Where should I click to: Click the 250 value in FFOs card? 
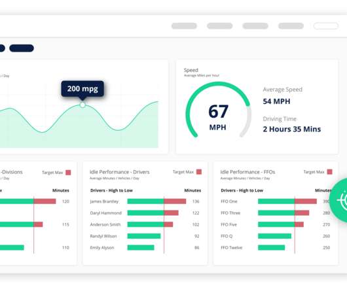click(x=327, y=247)
